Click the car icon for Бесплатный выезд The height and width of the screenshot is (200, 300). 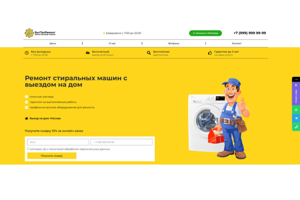[x=87, y=53]
